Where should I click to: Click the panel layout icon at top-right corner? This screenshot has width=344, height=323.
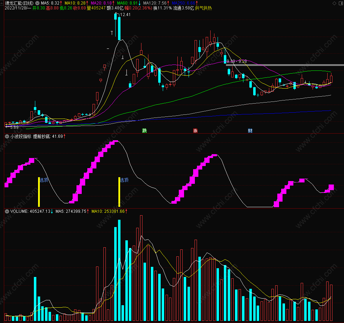pyautogui.click(x=341, y=3)
